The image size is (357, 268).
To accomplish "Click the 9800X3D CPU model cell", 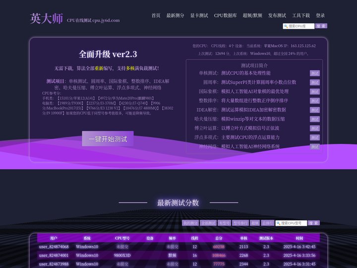I will pyautogui.click(x=122, y=255).
